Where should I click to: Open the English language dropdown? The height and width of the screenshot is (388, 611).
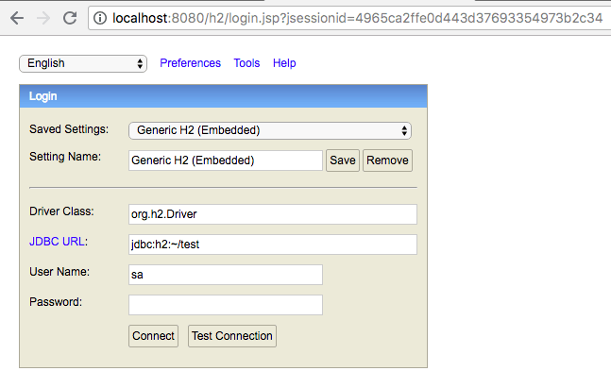pyautogui.click(x=83, y=63)
